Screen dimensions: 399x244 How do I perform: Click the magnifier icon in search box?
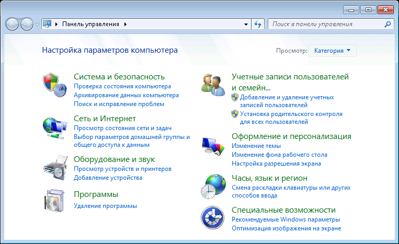[387, 24]
